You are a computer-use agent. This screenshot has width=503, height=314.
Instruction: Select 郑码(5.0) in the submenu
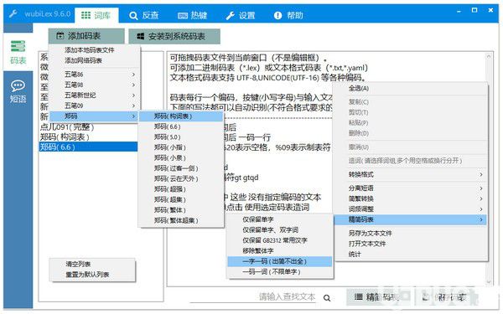[181, 137]
